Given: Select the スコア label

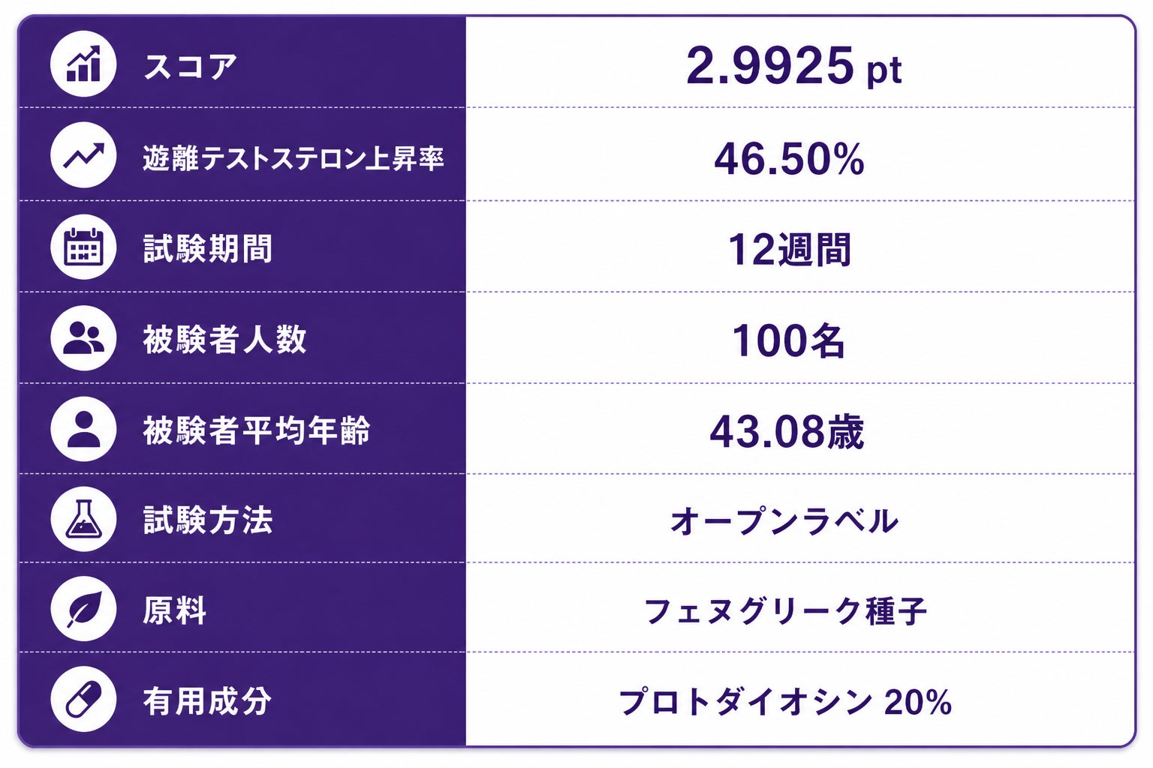Looking at the screenshot, I should pyautogui.click(x=191, y=67).
